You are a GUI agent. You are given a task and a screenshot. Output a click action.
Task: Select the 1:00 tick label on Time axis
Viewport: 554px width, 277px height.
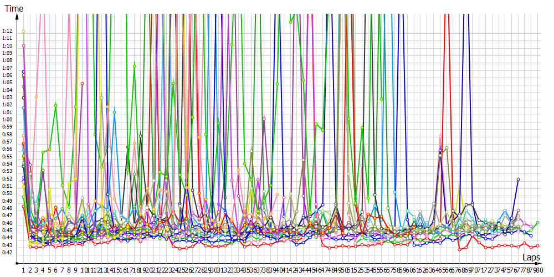coord(7,120)
